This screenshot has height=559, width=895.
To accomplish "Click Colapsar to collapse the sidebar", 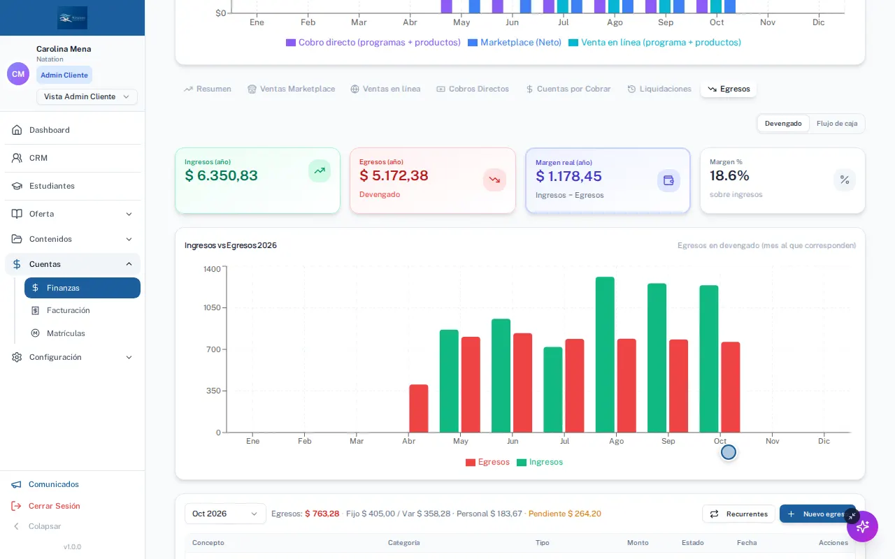I will pyautogui.click(x=36, y=526).
